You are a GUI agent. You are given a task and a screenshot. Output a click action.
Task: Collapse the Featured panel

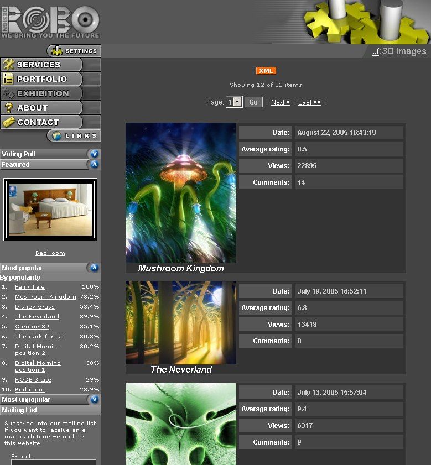coord(94,164)
